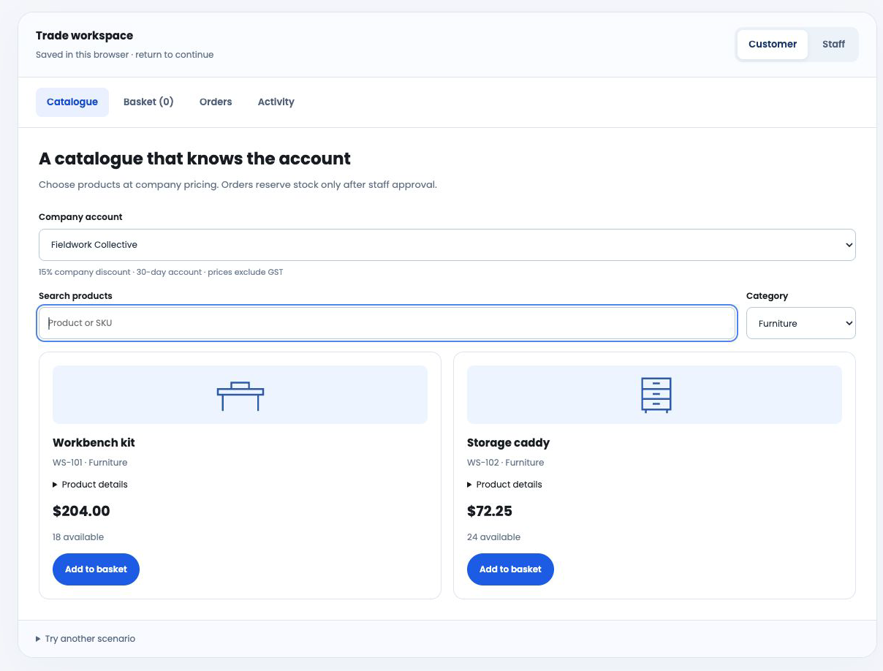Click the storage caddy drawer icon
883x671 pixels.
click(656, 395)
